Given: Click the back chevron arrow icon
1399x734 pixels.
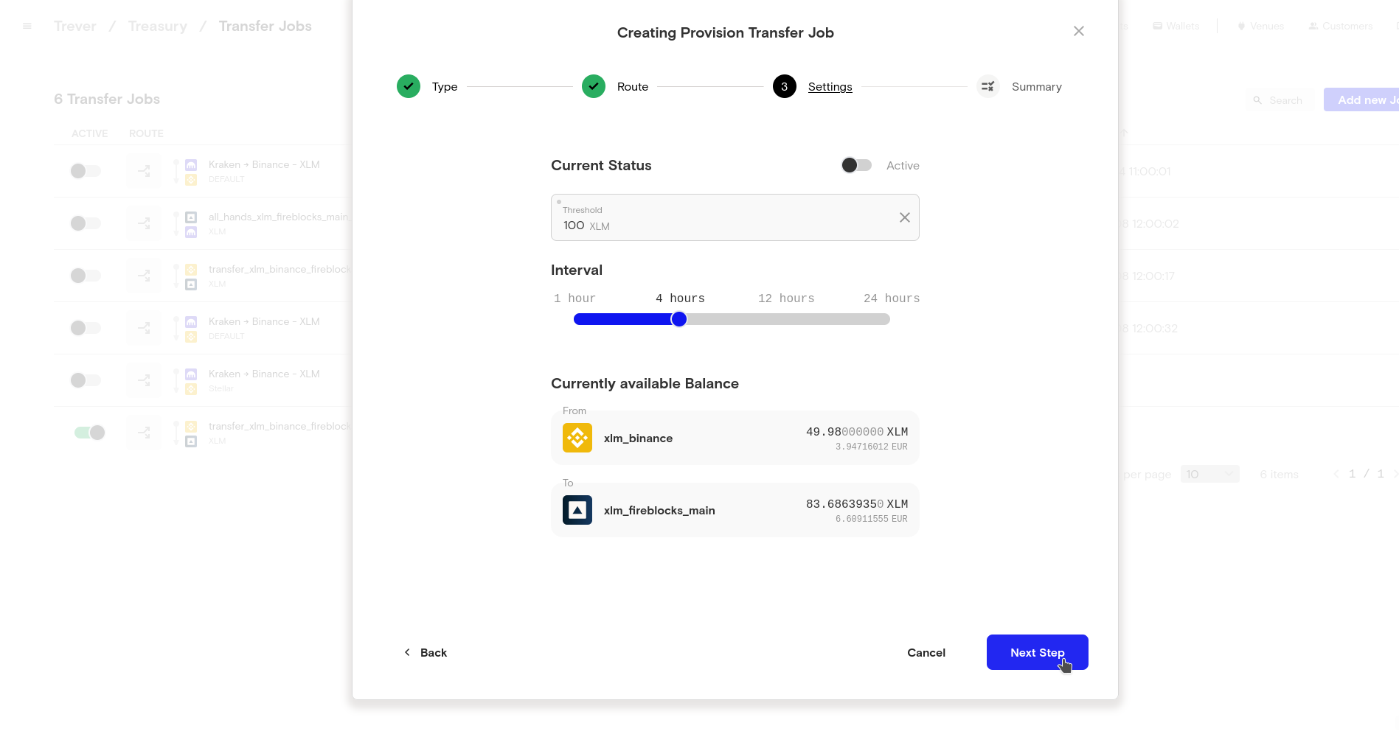Looking at the screenshot, I should 407,652.
